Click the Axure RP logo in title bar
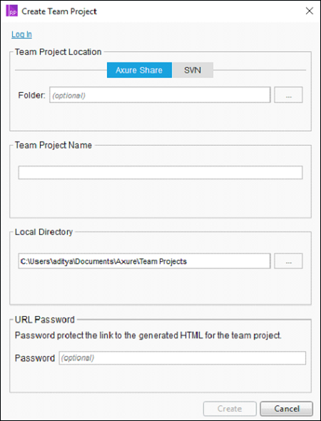This screenshot has width=321, height=421. click(x=12, y=11)
